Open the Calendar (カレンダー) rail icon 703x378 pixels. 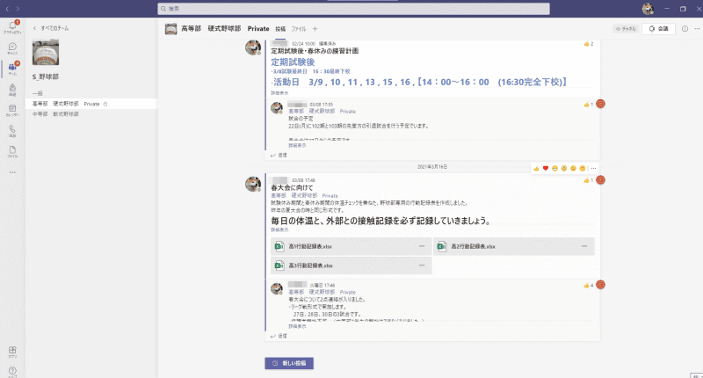(x=12, y=110)
